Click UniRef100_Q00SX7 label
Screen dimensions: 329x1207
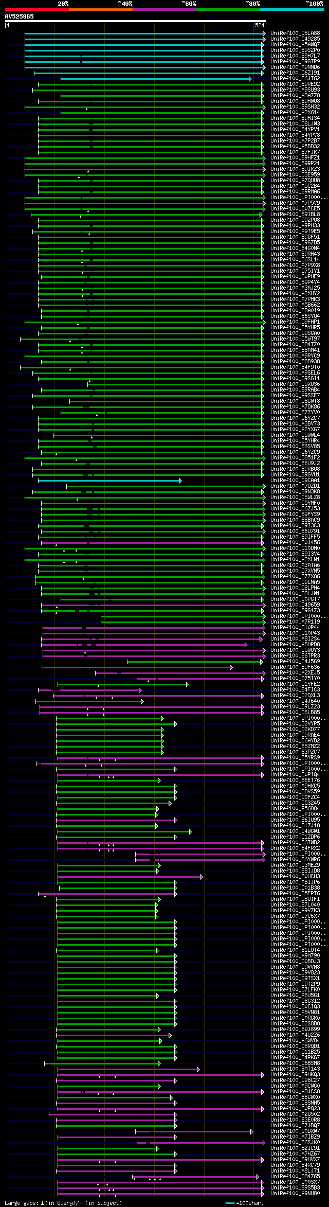[295, 1182]
